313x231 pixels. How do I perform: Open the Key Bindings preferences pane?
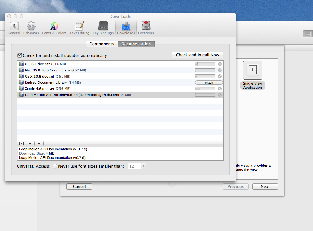coord(103,28)
